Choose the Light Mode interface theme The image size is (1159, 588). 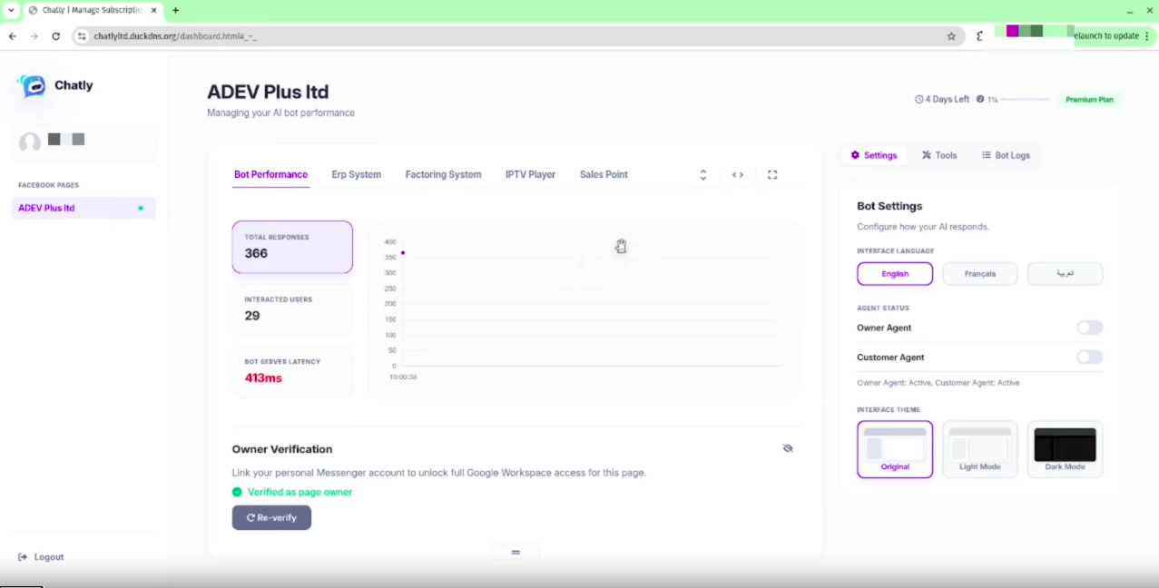(x=980, y=449)
